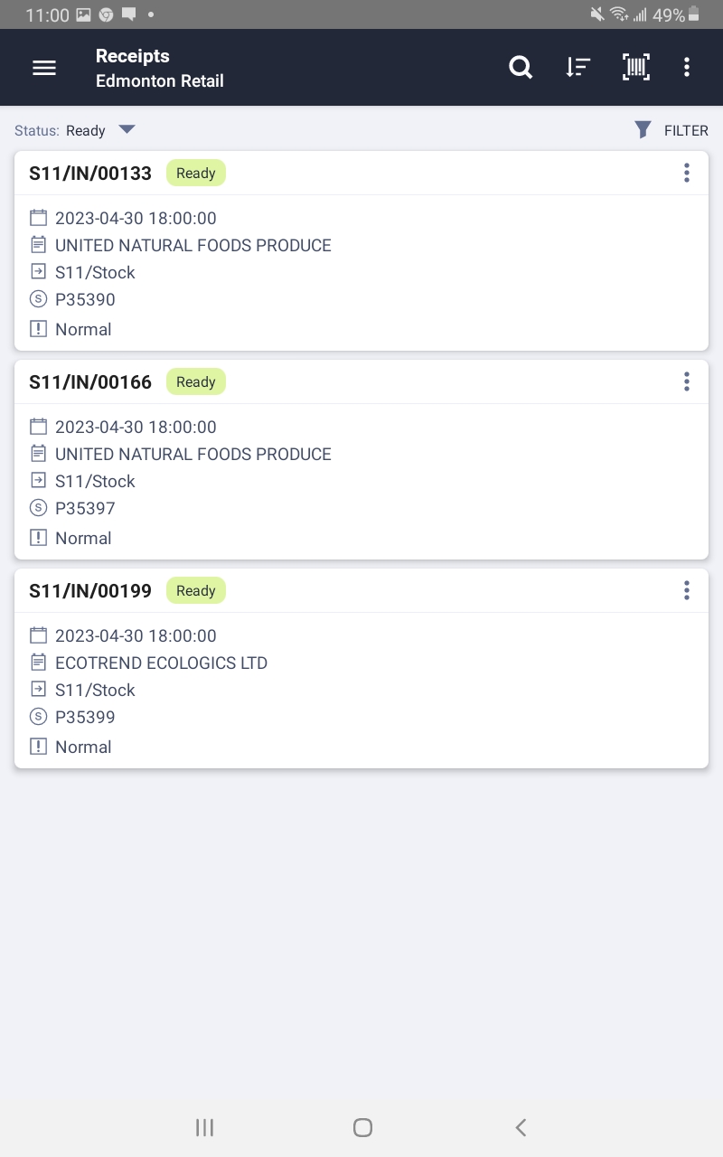Open the hamburger navigation menu
The height and width of the screenshot is (1157, 723).
pyautogui.click(x=44, y=68)
